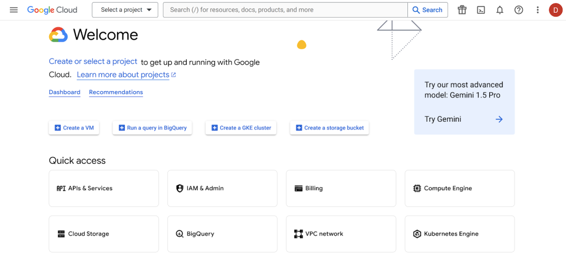Click the user account avatar

555,10
